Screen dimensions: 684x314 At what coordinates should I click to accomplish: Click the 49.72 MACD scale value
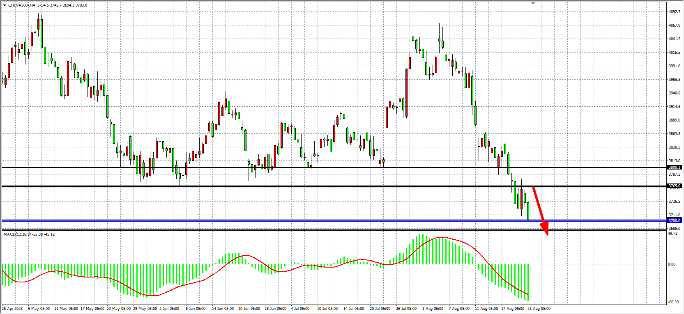tap(672, 234)
